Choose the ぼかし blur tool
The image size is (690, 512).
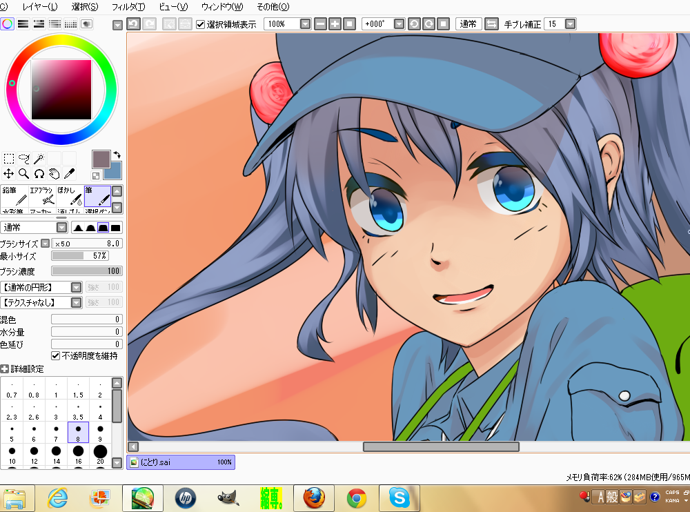tap(70, 197)
